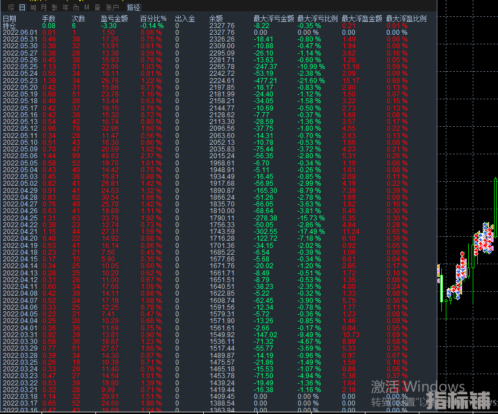Click the 最大浮亏金额 column header
This screenshot has width=498, height=414.
(x=273, y=19)
